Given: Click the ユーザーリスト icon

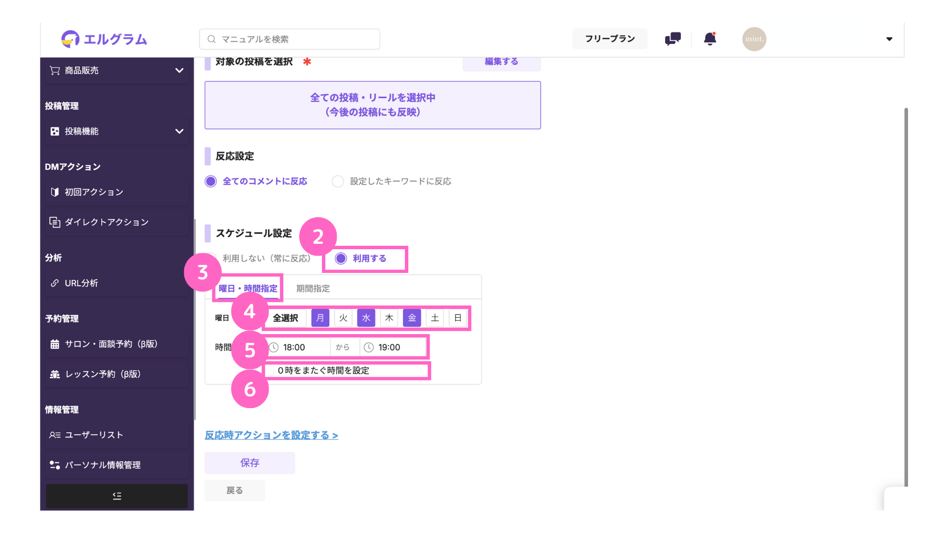Looking at the screenshot, I should (x=55, y=435).
